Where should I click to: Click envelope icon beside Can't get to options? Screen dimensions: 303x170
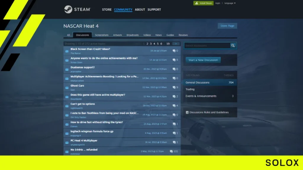(x=67, y=106)
